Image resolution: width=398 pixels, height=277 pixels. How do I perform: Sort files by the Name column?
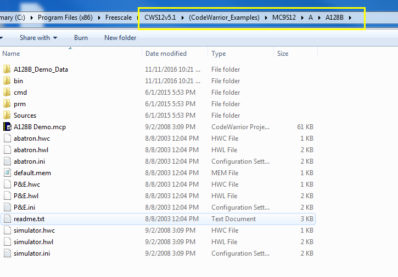pyautogui.click(x=71, y=54)
